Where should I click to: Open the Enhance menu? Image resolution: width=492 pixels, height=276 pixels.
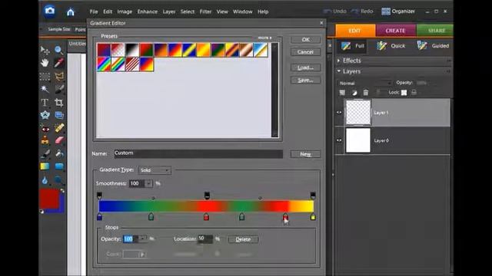(x=147, y=11)
